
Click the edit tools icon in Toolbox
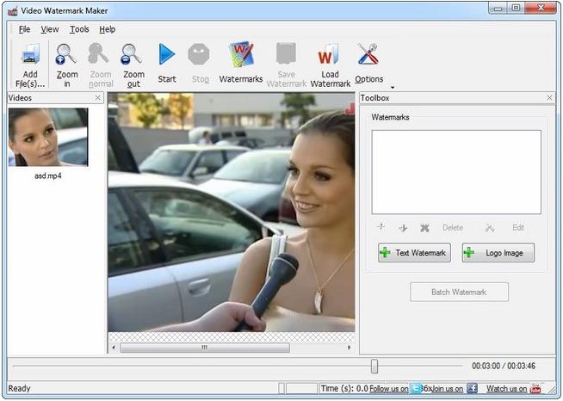click(x=490, y=227)
